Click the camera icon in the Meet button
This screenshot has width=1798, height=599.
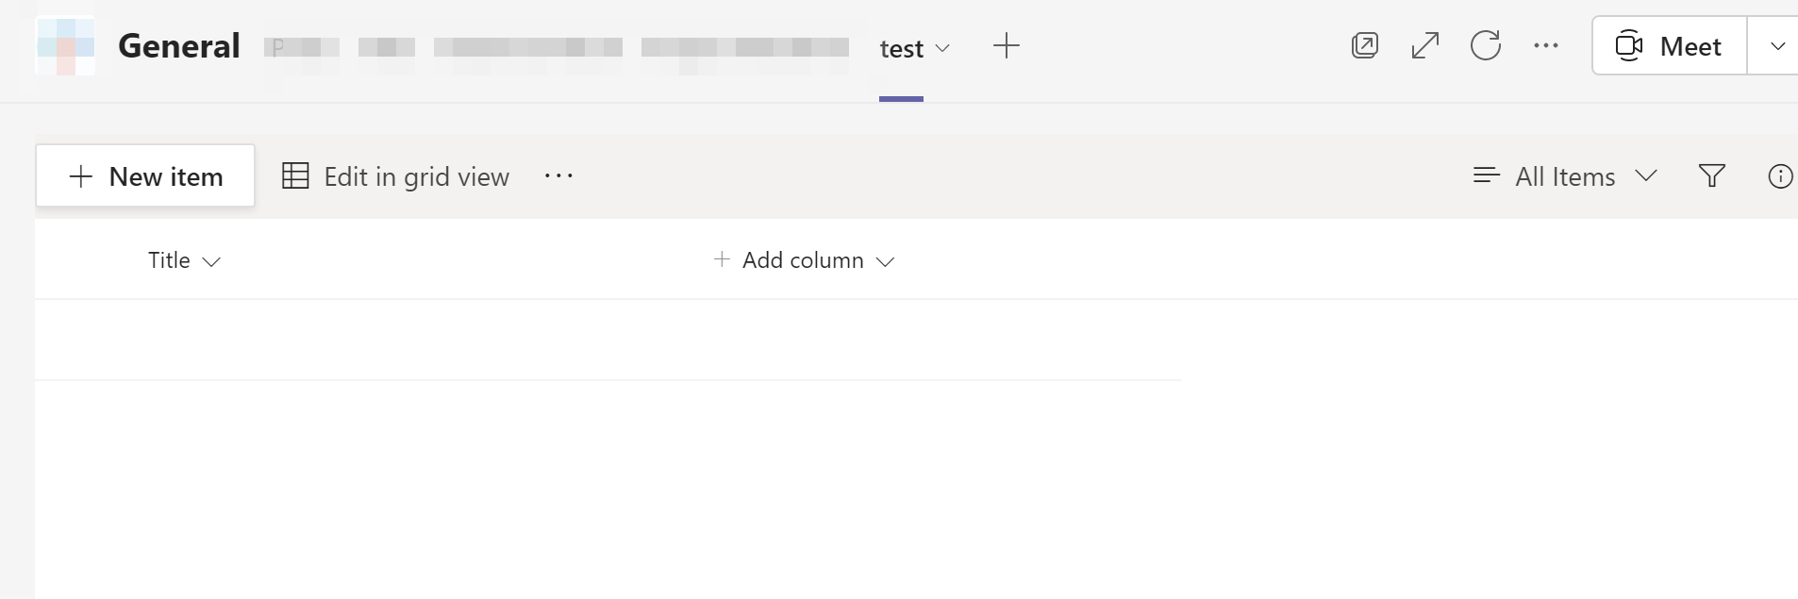click(x=1631, y=44)
